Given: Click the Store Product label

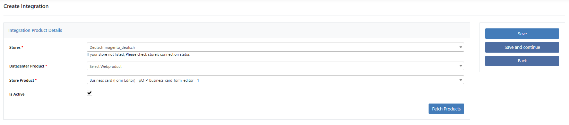Looking at the screenshot, I should tap(21, 80).
